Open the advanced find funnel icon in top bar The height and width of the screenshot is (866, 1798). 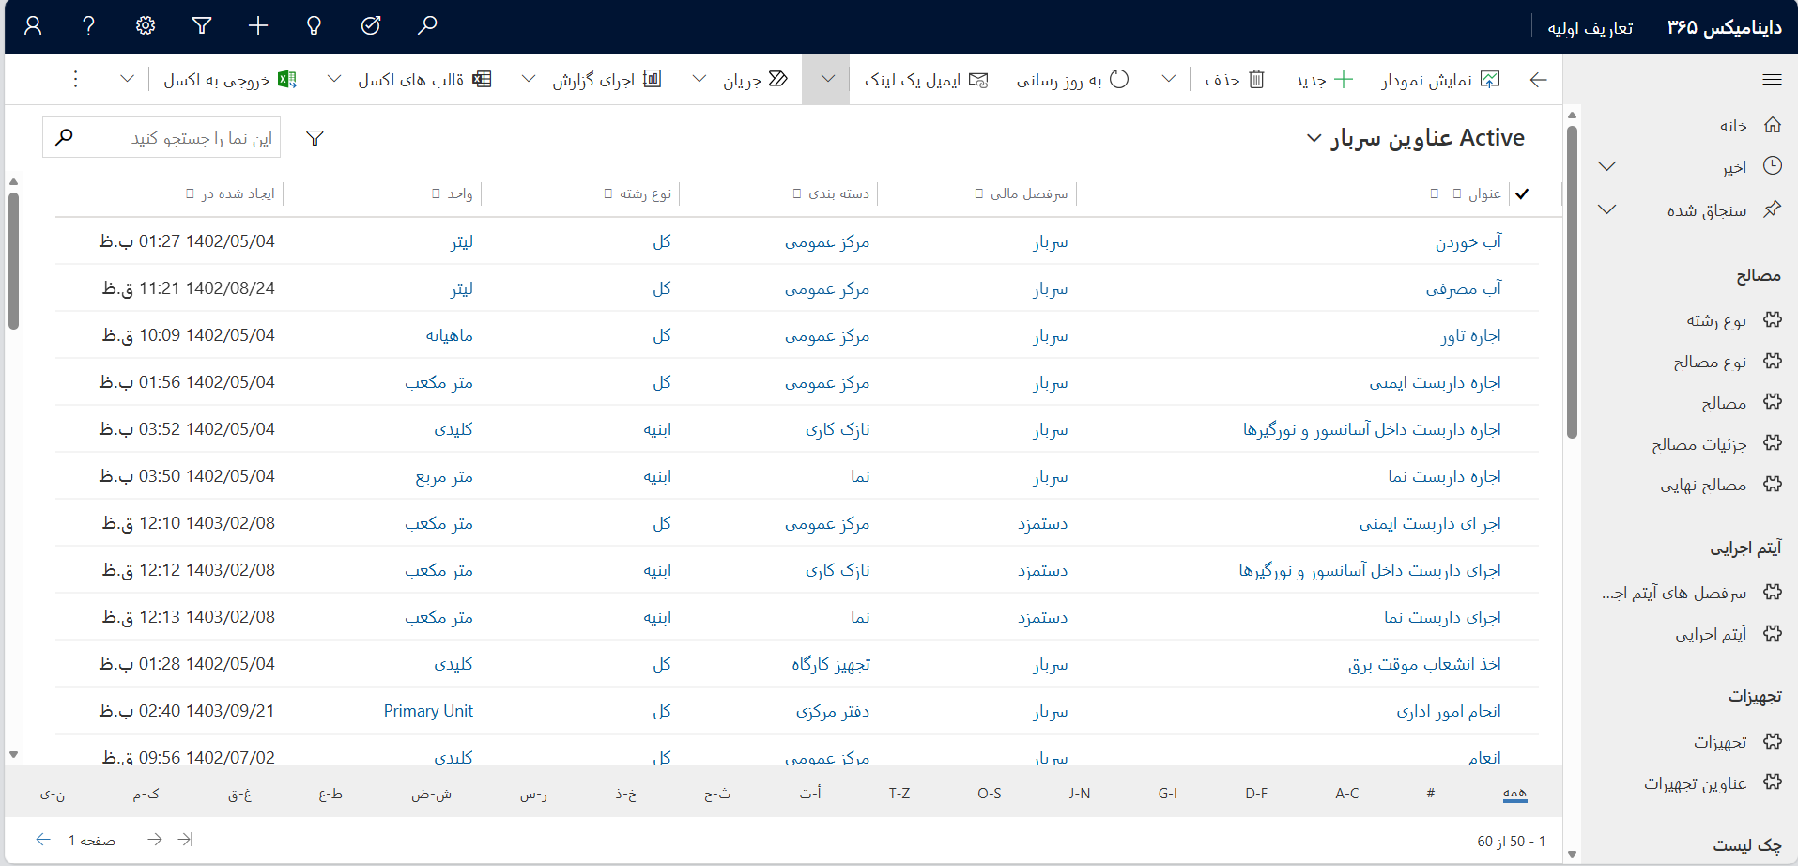[x=202, y=26]
